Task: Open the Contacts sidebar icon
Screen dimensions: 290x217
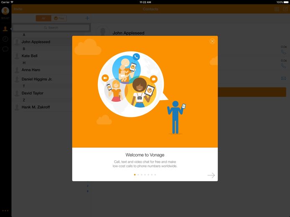Action: [5, 29]
